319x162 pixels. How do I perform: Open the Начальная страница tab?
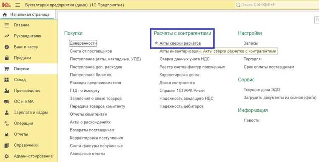click(x=27, y=14)
